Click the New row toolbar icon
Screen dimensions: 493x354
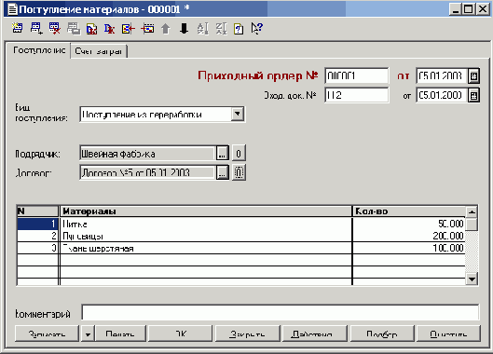pos(18,28)
